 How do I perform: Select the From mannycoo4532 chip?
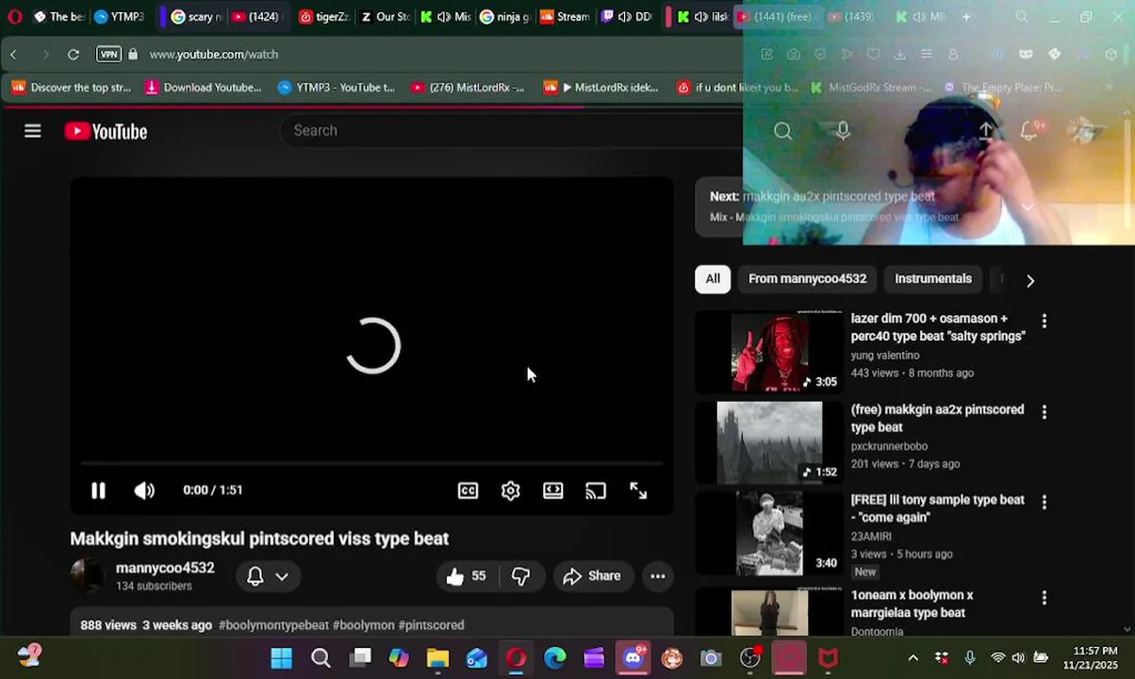[807, 279]
